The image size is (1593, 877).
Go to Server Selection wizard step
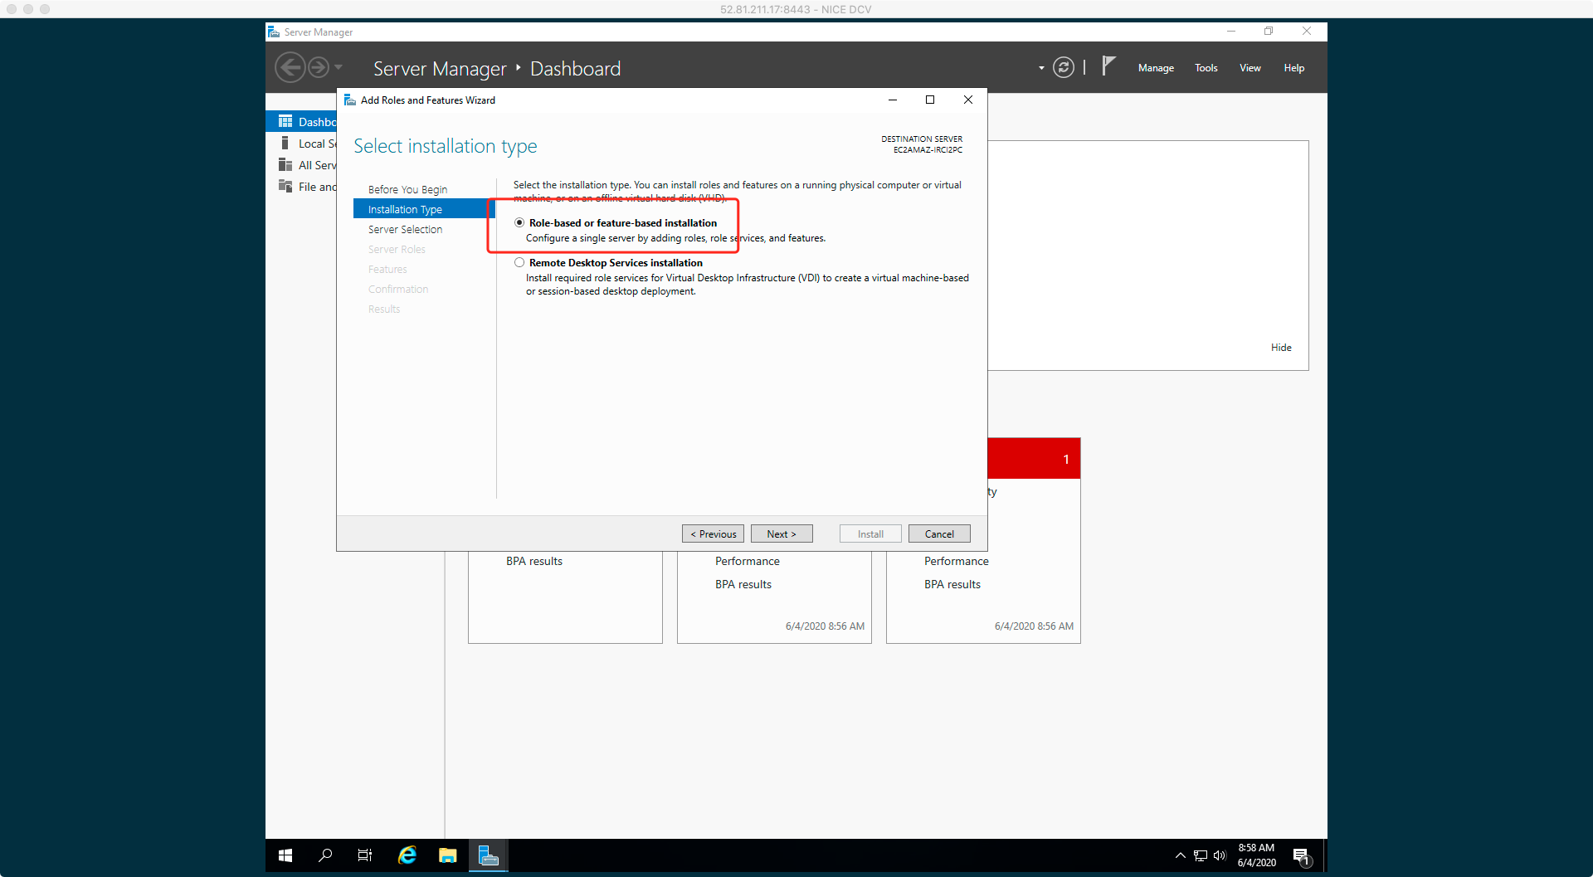click(x=405, y=229)
